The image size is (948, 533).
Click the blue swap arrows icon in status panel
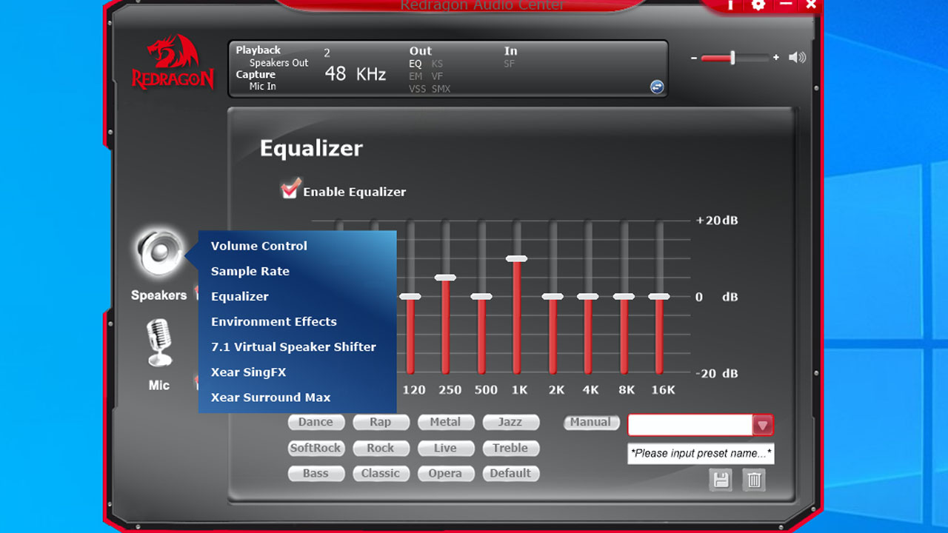pos(657,87)
